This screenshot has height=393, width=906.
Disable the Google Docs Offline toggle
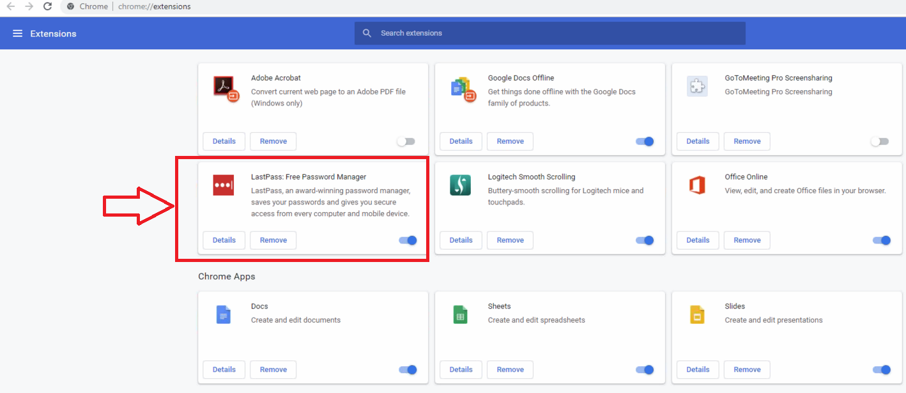(645, 141)
